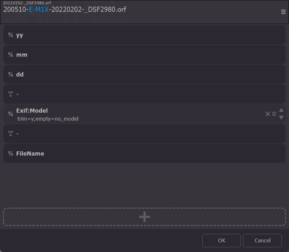This screenshot has height=252, width=289.
Task: Click the percent icon beside Exif:Model
Action: (11, 114)
